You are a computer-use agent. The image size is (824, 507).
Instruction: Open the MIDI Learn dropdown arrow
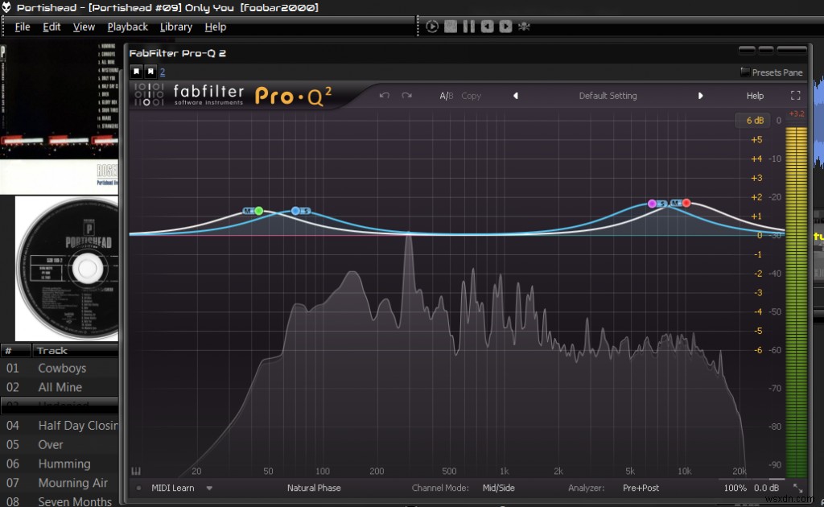(x=209, y=488)
